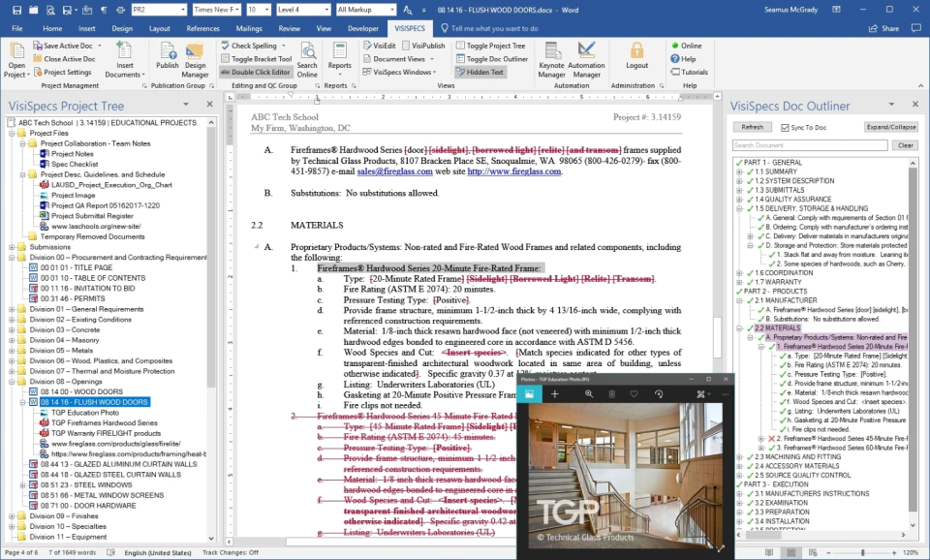Open the sales@fireglass.com email link

point(394,171)
